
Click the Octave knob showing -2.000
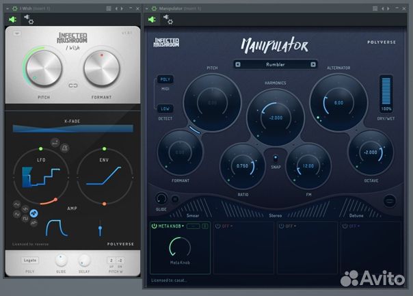pos(371,152)
